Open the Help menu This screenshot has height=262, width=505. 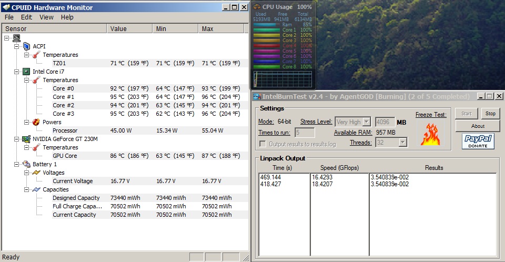coord(67,17)
